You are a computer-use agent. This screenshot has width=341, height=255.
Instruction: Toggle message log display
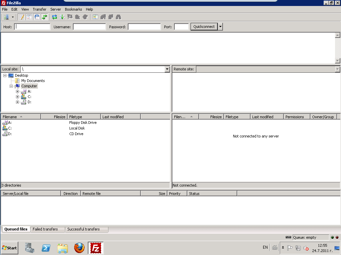(x=22, y=17)
